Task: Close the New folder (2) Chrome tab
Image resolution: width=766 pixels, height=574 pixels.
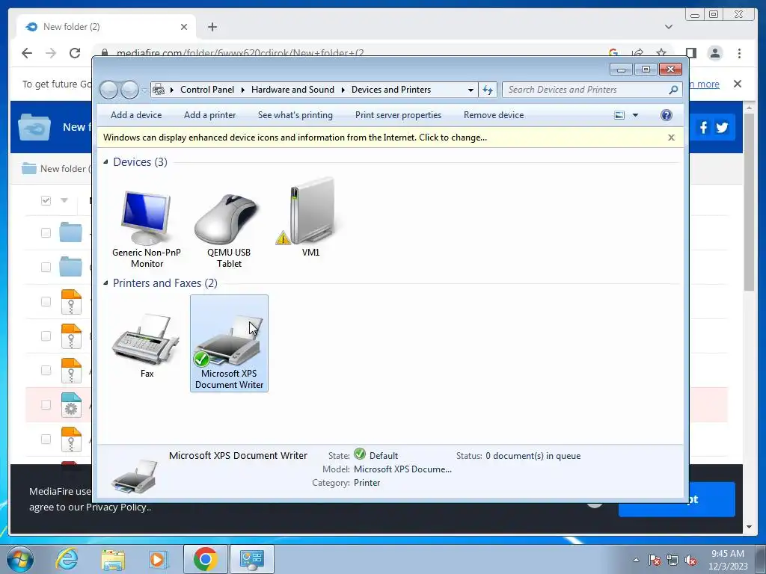Action: coord(184,27)
